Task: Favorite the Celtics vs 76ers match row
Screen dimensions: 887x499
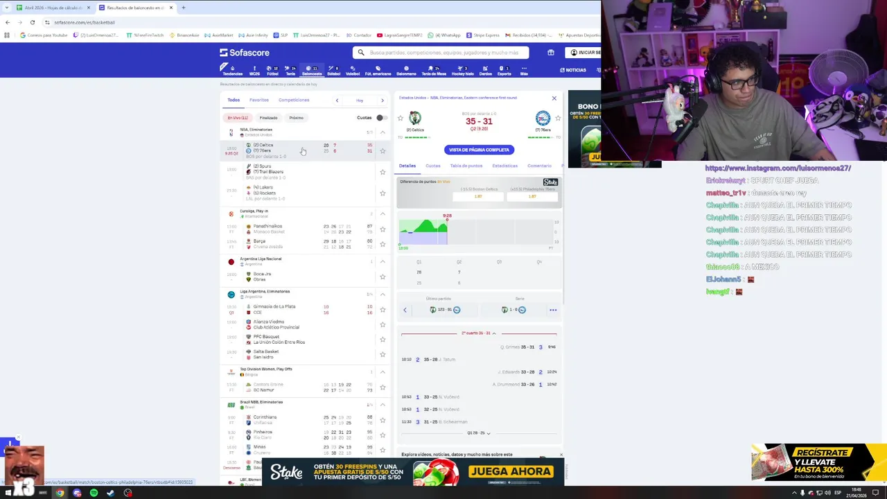Action: 383,150
